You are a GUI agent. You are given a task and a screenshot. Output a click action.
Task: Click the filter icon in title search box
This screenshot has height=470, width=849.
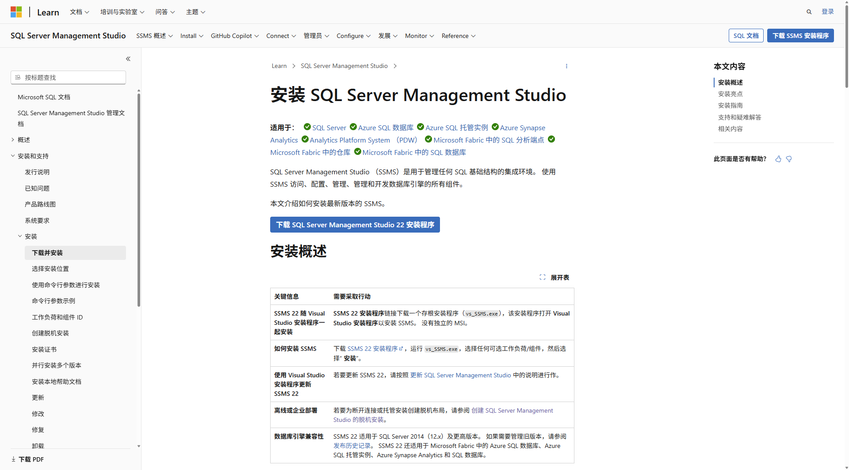[18, 77]
